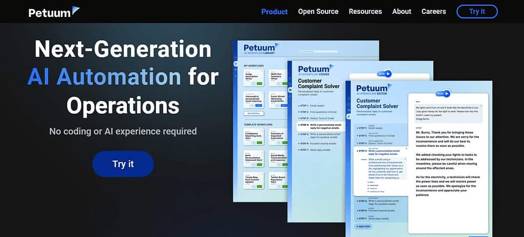Click the search field in the Workflow Library window
The height and width of the screenshot is (237, 524).
318,52
